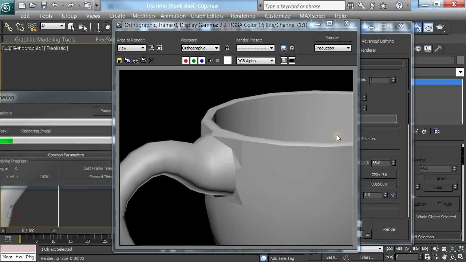This screenshot has width=466, height=262.
Task: Open the Tools menu
Action: (46, 16)
